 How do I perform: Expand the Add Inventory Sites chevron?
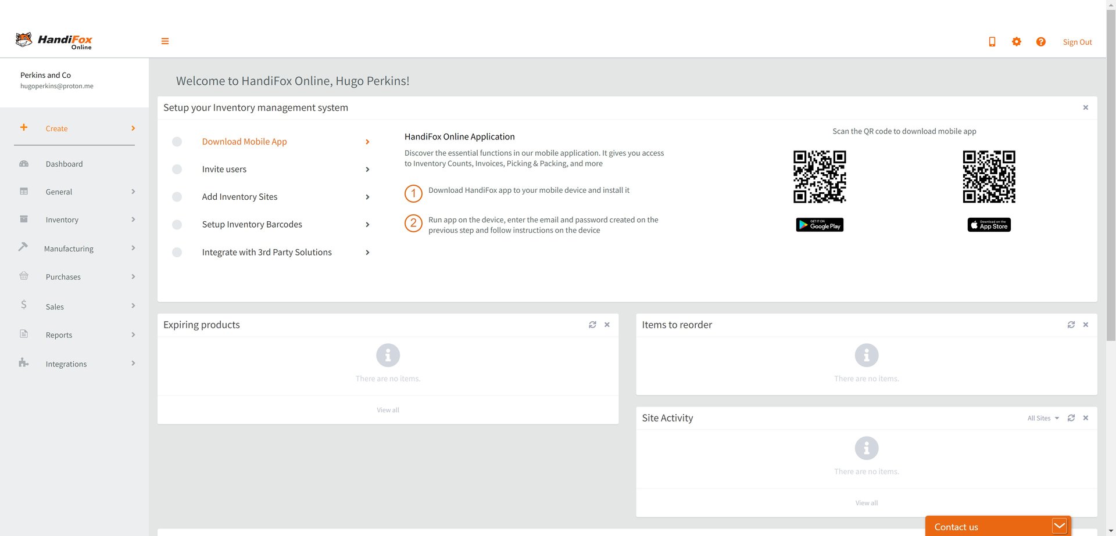367,197
